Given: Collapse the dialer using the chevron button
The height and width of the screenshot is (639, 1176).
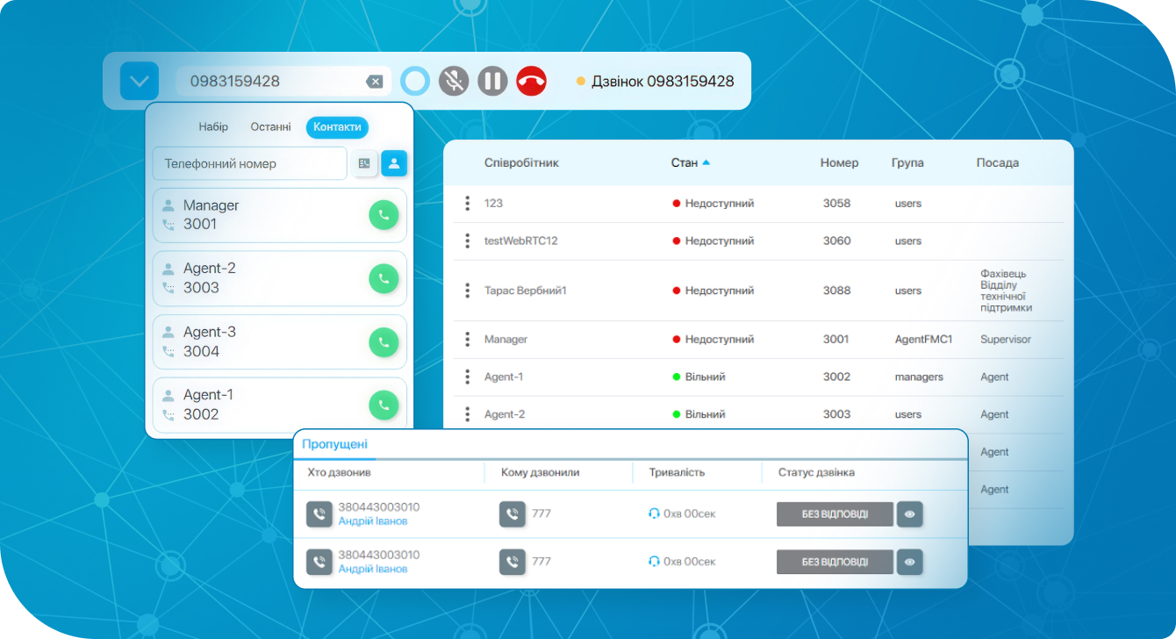Looking at the screenshot, I should tap(140, 82).
